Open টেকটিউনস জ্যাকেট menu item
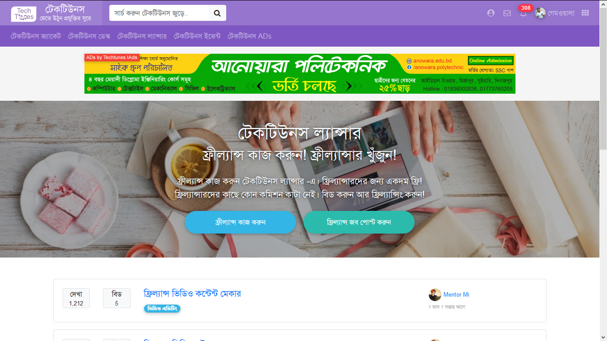The width and height of the screenshot is (607, 341). [x=36, y=36]
